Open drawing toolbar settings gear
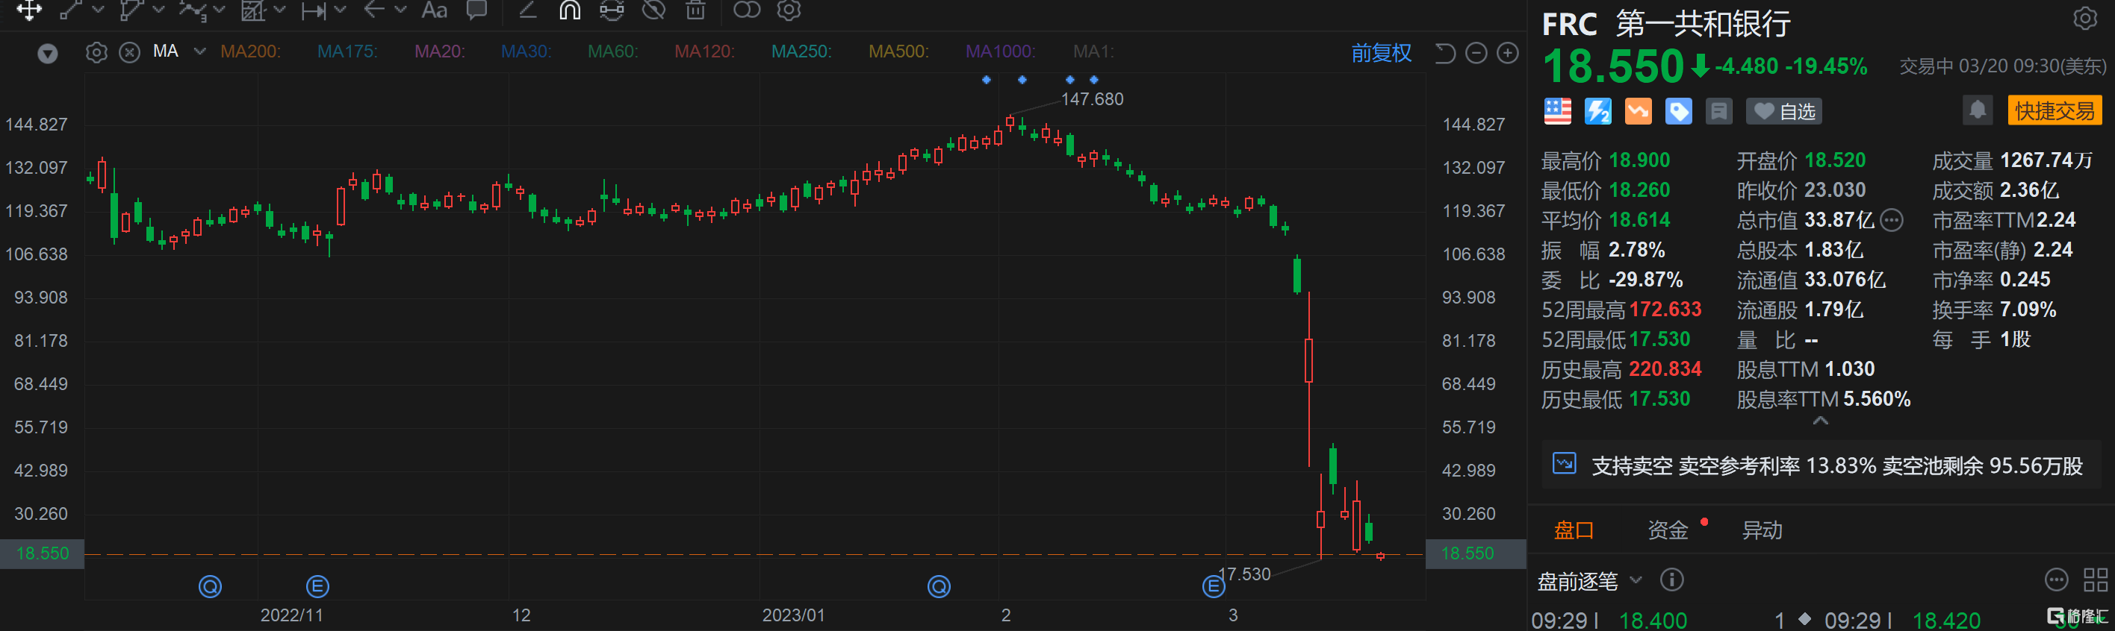2115x631 pixels. pos(789,10)
